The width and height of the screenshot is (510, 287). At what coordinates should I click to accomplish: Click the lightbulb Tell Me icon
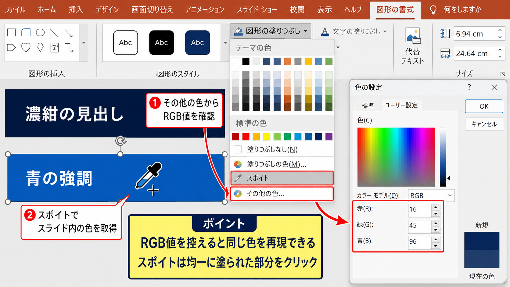coord(433,10)
